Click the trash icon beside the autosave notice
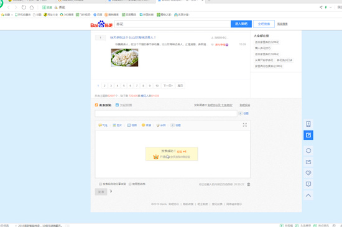 (249, 184)
